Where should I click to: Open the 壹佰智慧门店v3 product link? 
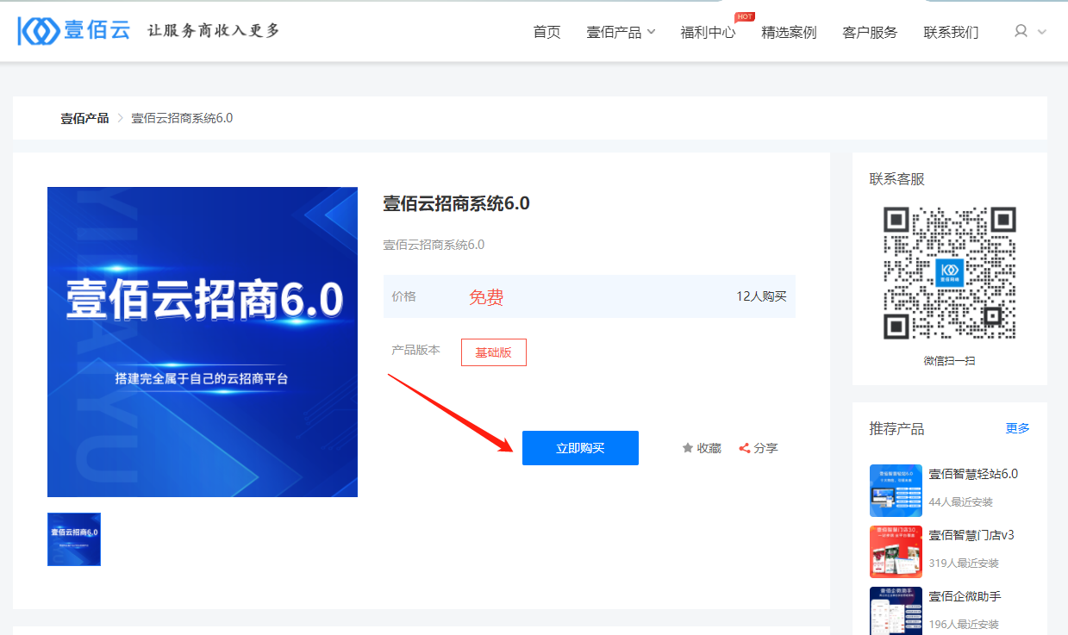pyautogui.click(x=971, y=535)
